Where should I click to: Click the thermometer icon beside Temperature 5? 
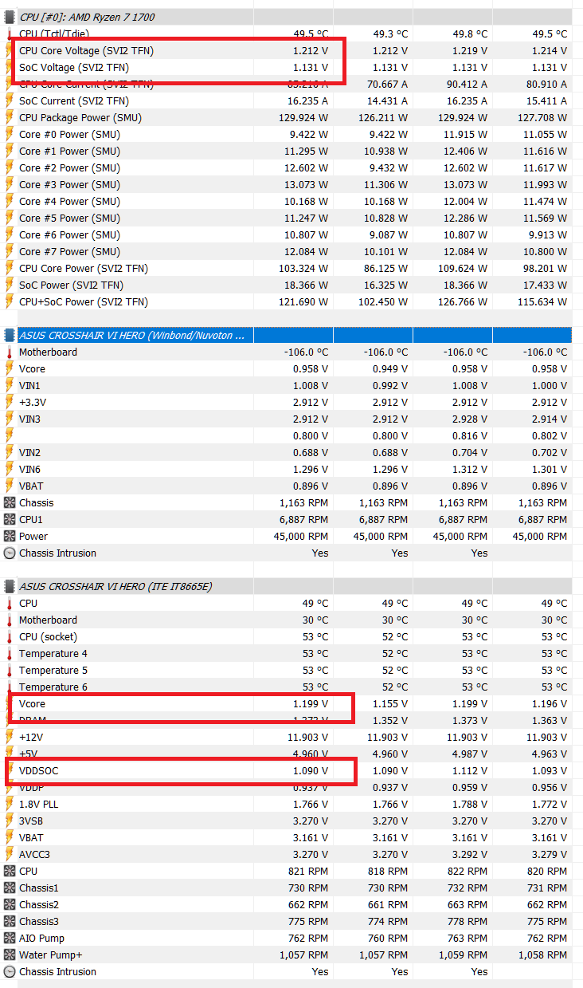pyautogui.click(x=10, y=670)
